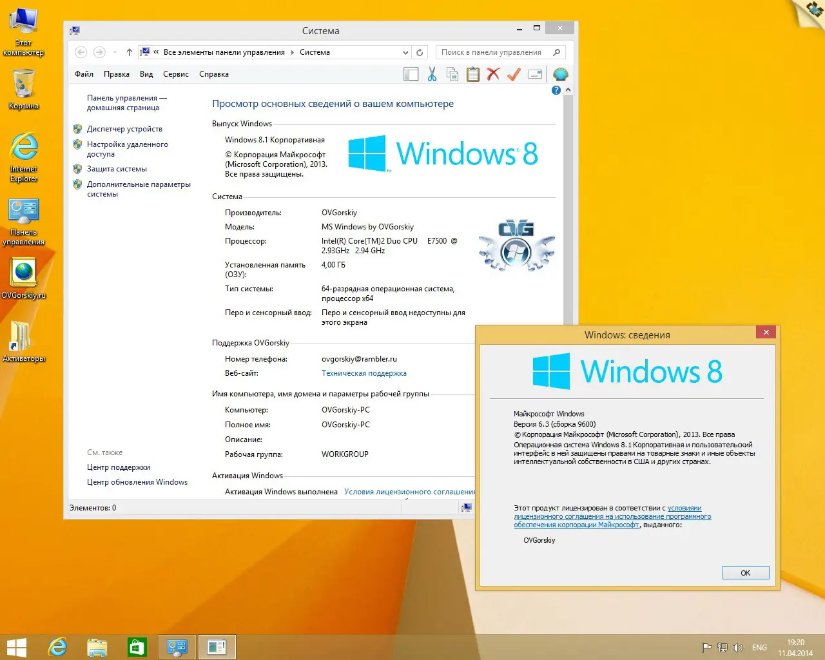
Task: Click the scrollbar up arrow
Action: tap(568, 90)
